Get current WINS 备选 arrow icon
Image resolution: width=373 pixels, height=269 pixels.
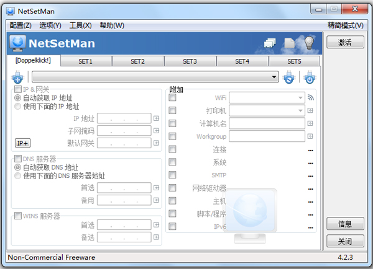coord(156,237)
